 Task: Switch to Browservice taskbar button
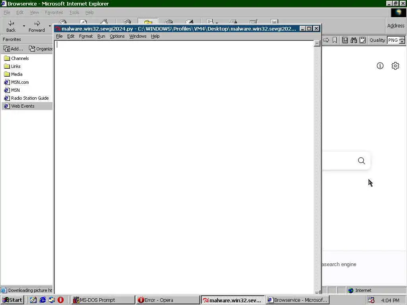(x=297, y=300)
